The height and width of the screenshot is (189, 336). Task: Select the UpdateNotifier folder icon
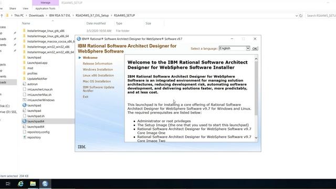pos(24,79)
